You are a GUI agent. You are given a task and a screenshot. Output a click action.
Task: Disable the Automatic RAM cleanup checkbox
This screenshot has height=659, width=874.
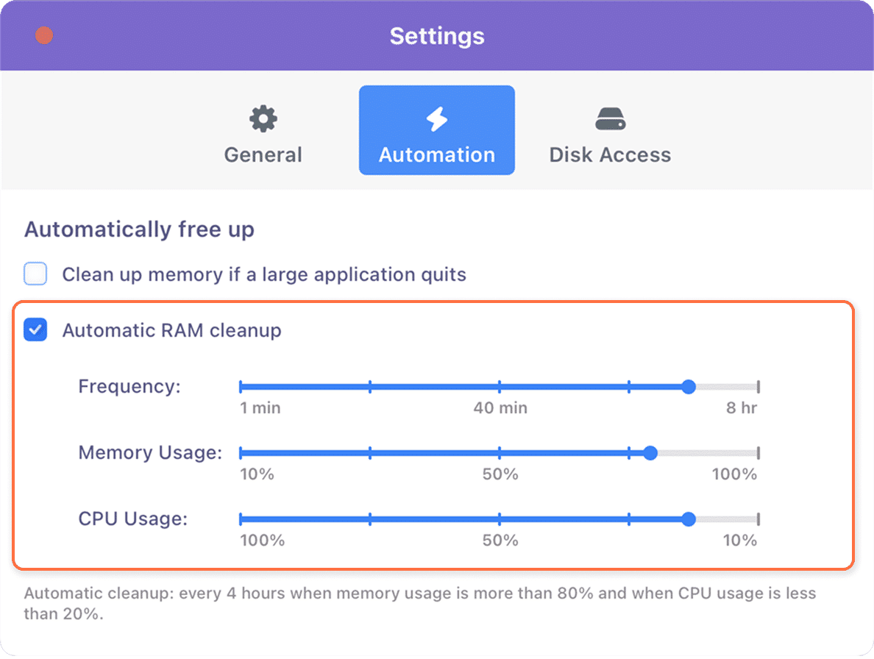pos(35,329)
